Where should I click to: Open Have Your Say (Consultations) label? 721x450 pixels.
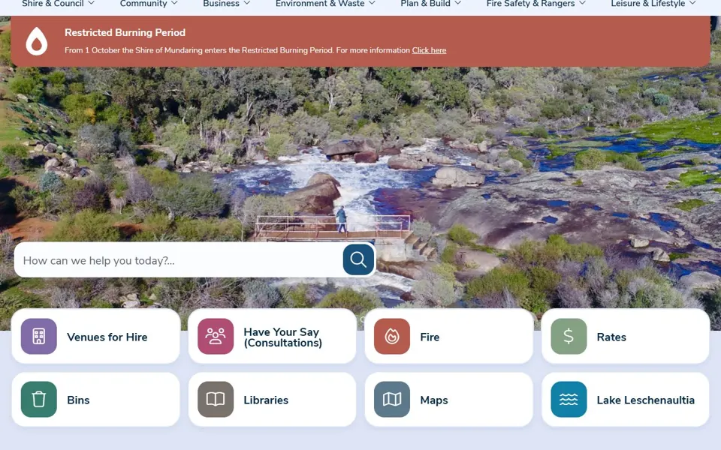click(283, 337)
